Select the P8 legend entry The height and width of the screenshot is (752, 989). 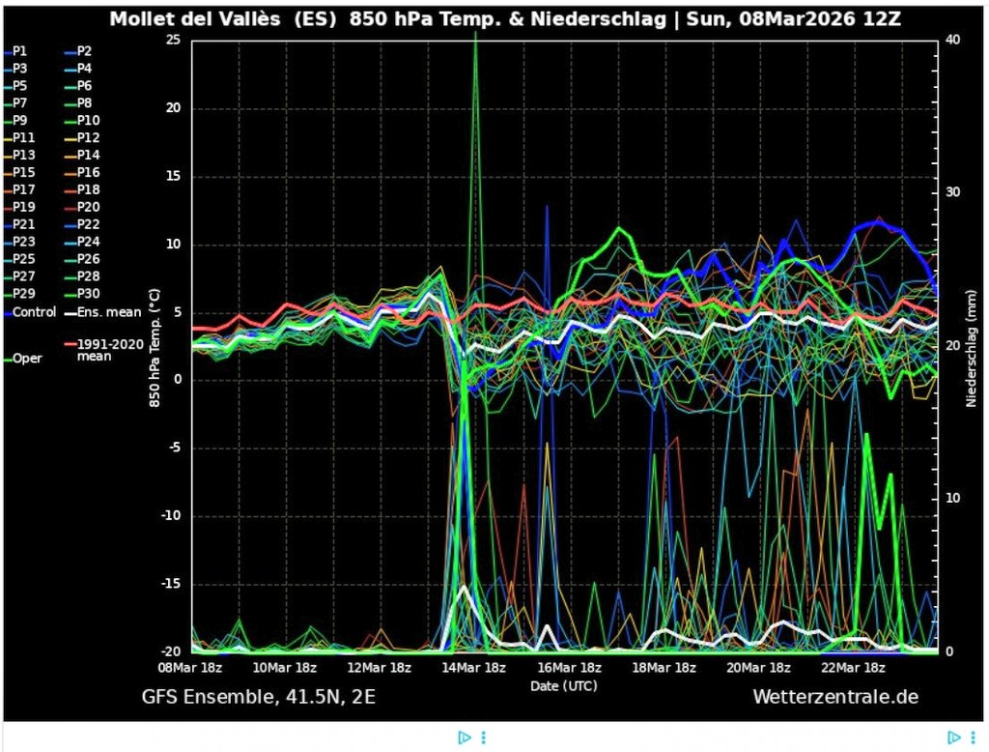(78, 102)
